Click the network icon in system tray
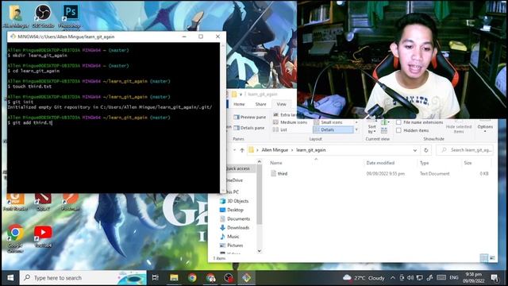The image size is (508, 286). [x=420, y=278]
